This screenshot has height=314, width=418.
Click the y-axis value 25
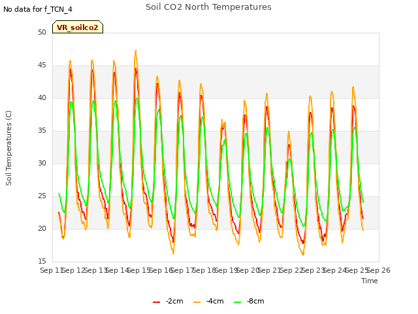point(42,196)
